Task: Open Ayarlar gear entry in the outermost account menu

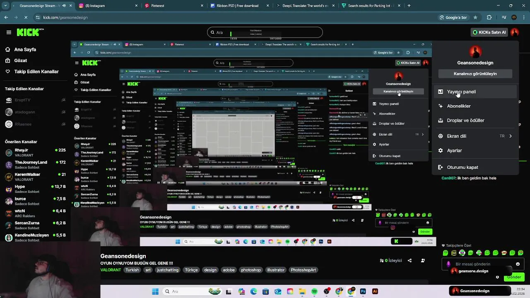Action: click(x=475, y=151)
